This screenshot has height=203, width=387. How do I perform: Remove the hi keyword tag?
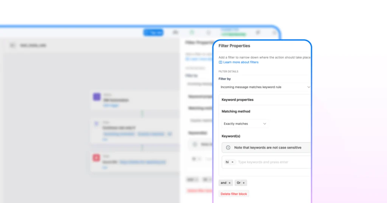coord(232,162)
